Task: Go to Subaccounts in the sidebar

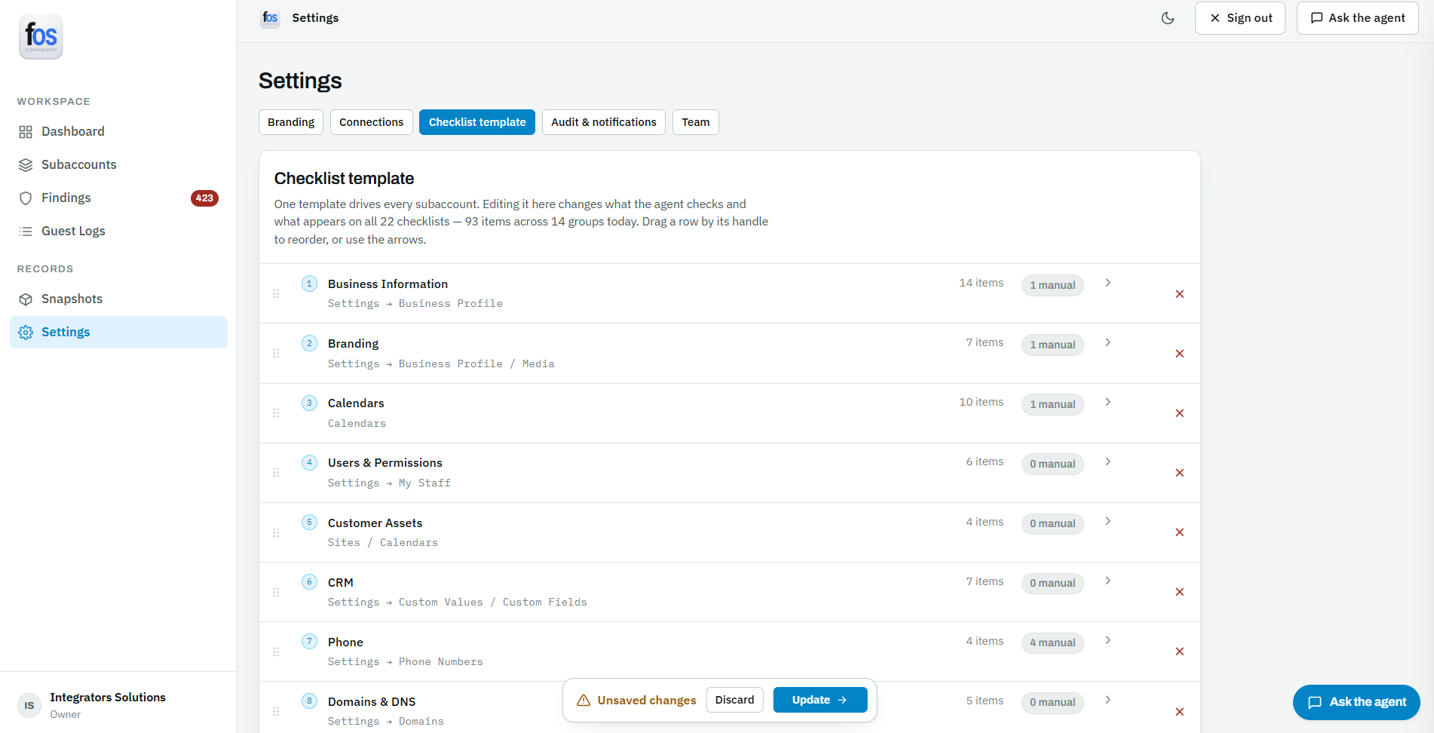Action: point(118,164)
